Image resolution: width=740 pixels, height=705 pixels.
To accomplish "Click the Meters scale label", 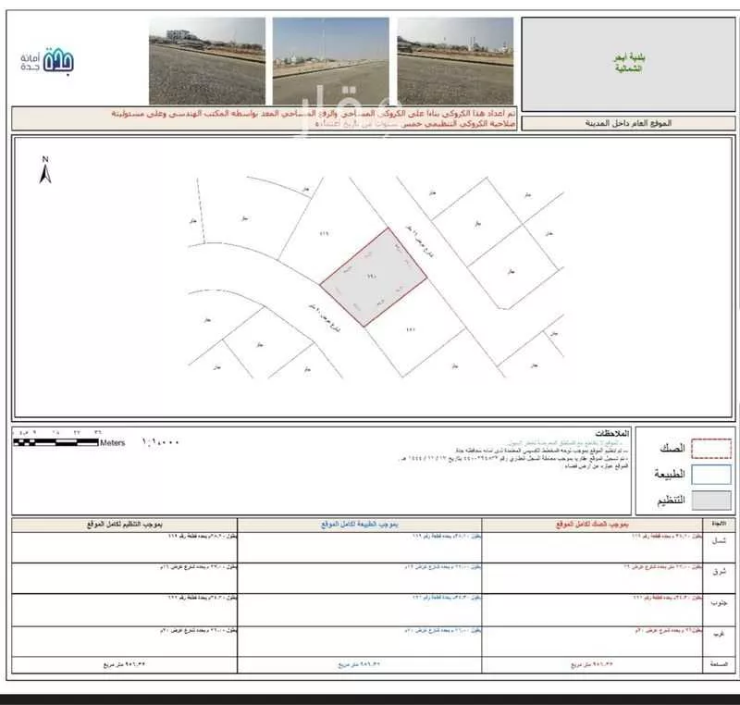I will point(112,442).
